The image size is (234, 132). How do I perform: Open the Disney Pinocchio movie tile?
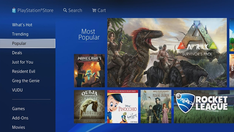123,106
